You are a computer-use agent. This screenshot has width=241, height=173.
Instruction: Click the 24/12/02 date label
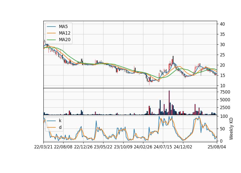point(183,147)
